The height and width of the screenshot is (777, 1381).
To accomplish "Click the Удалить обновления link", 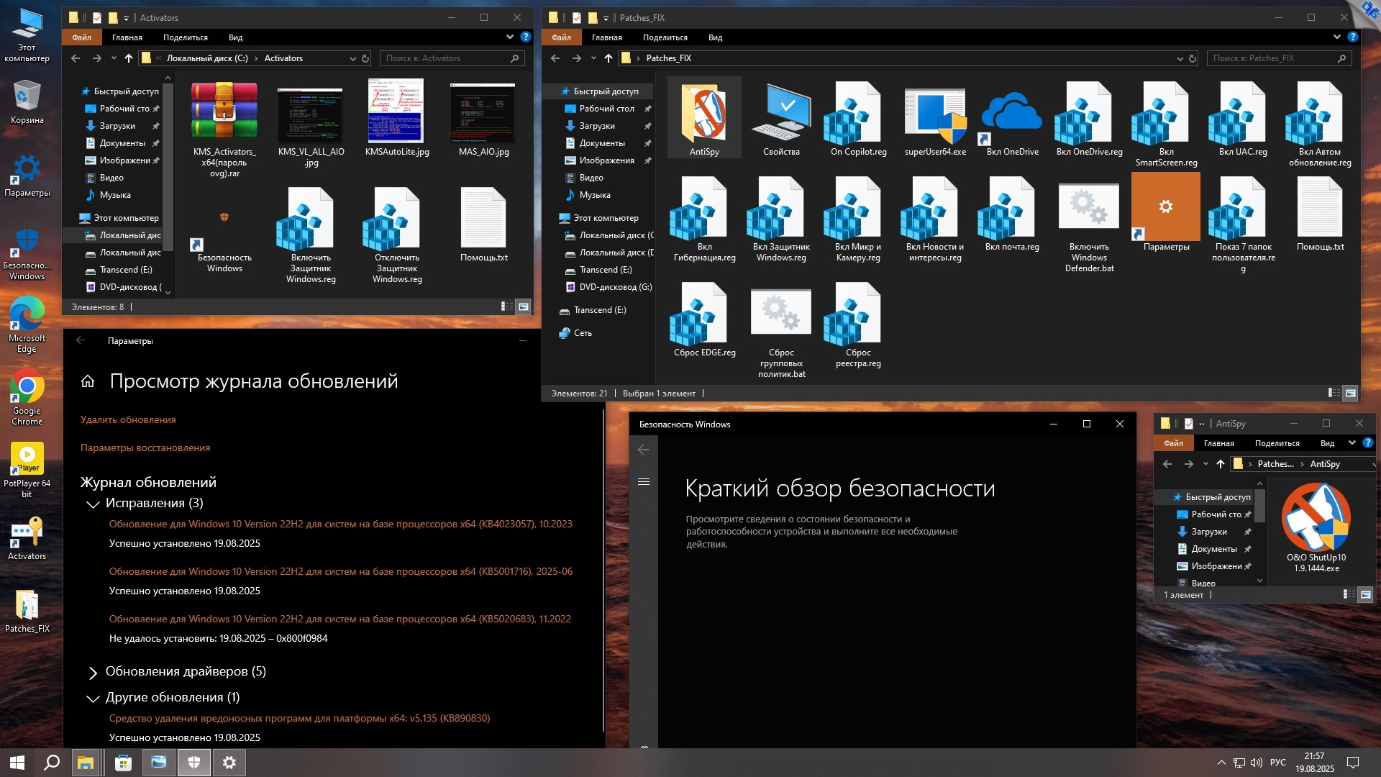I will tap(128, 419).
